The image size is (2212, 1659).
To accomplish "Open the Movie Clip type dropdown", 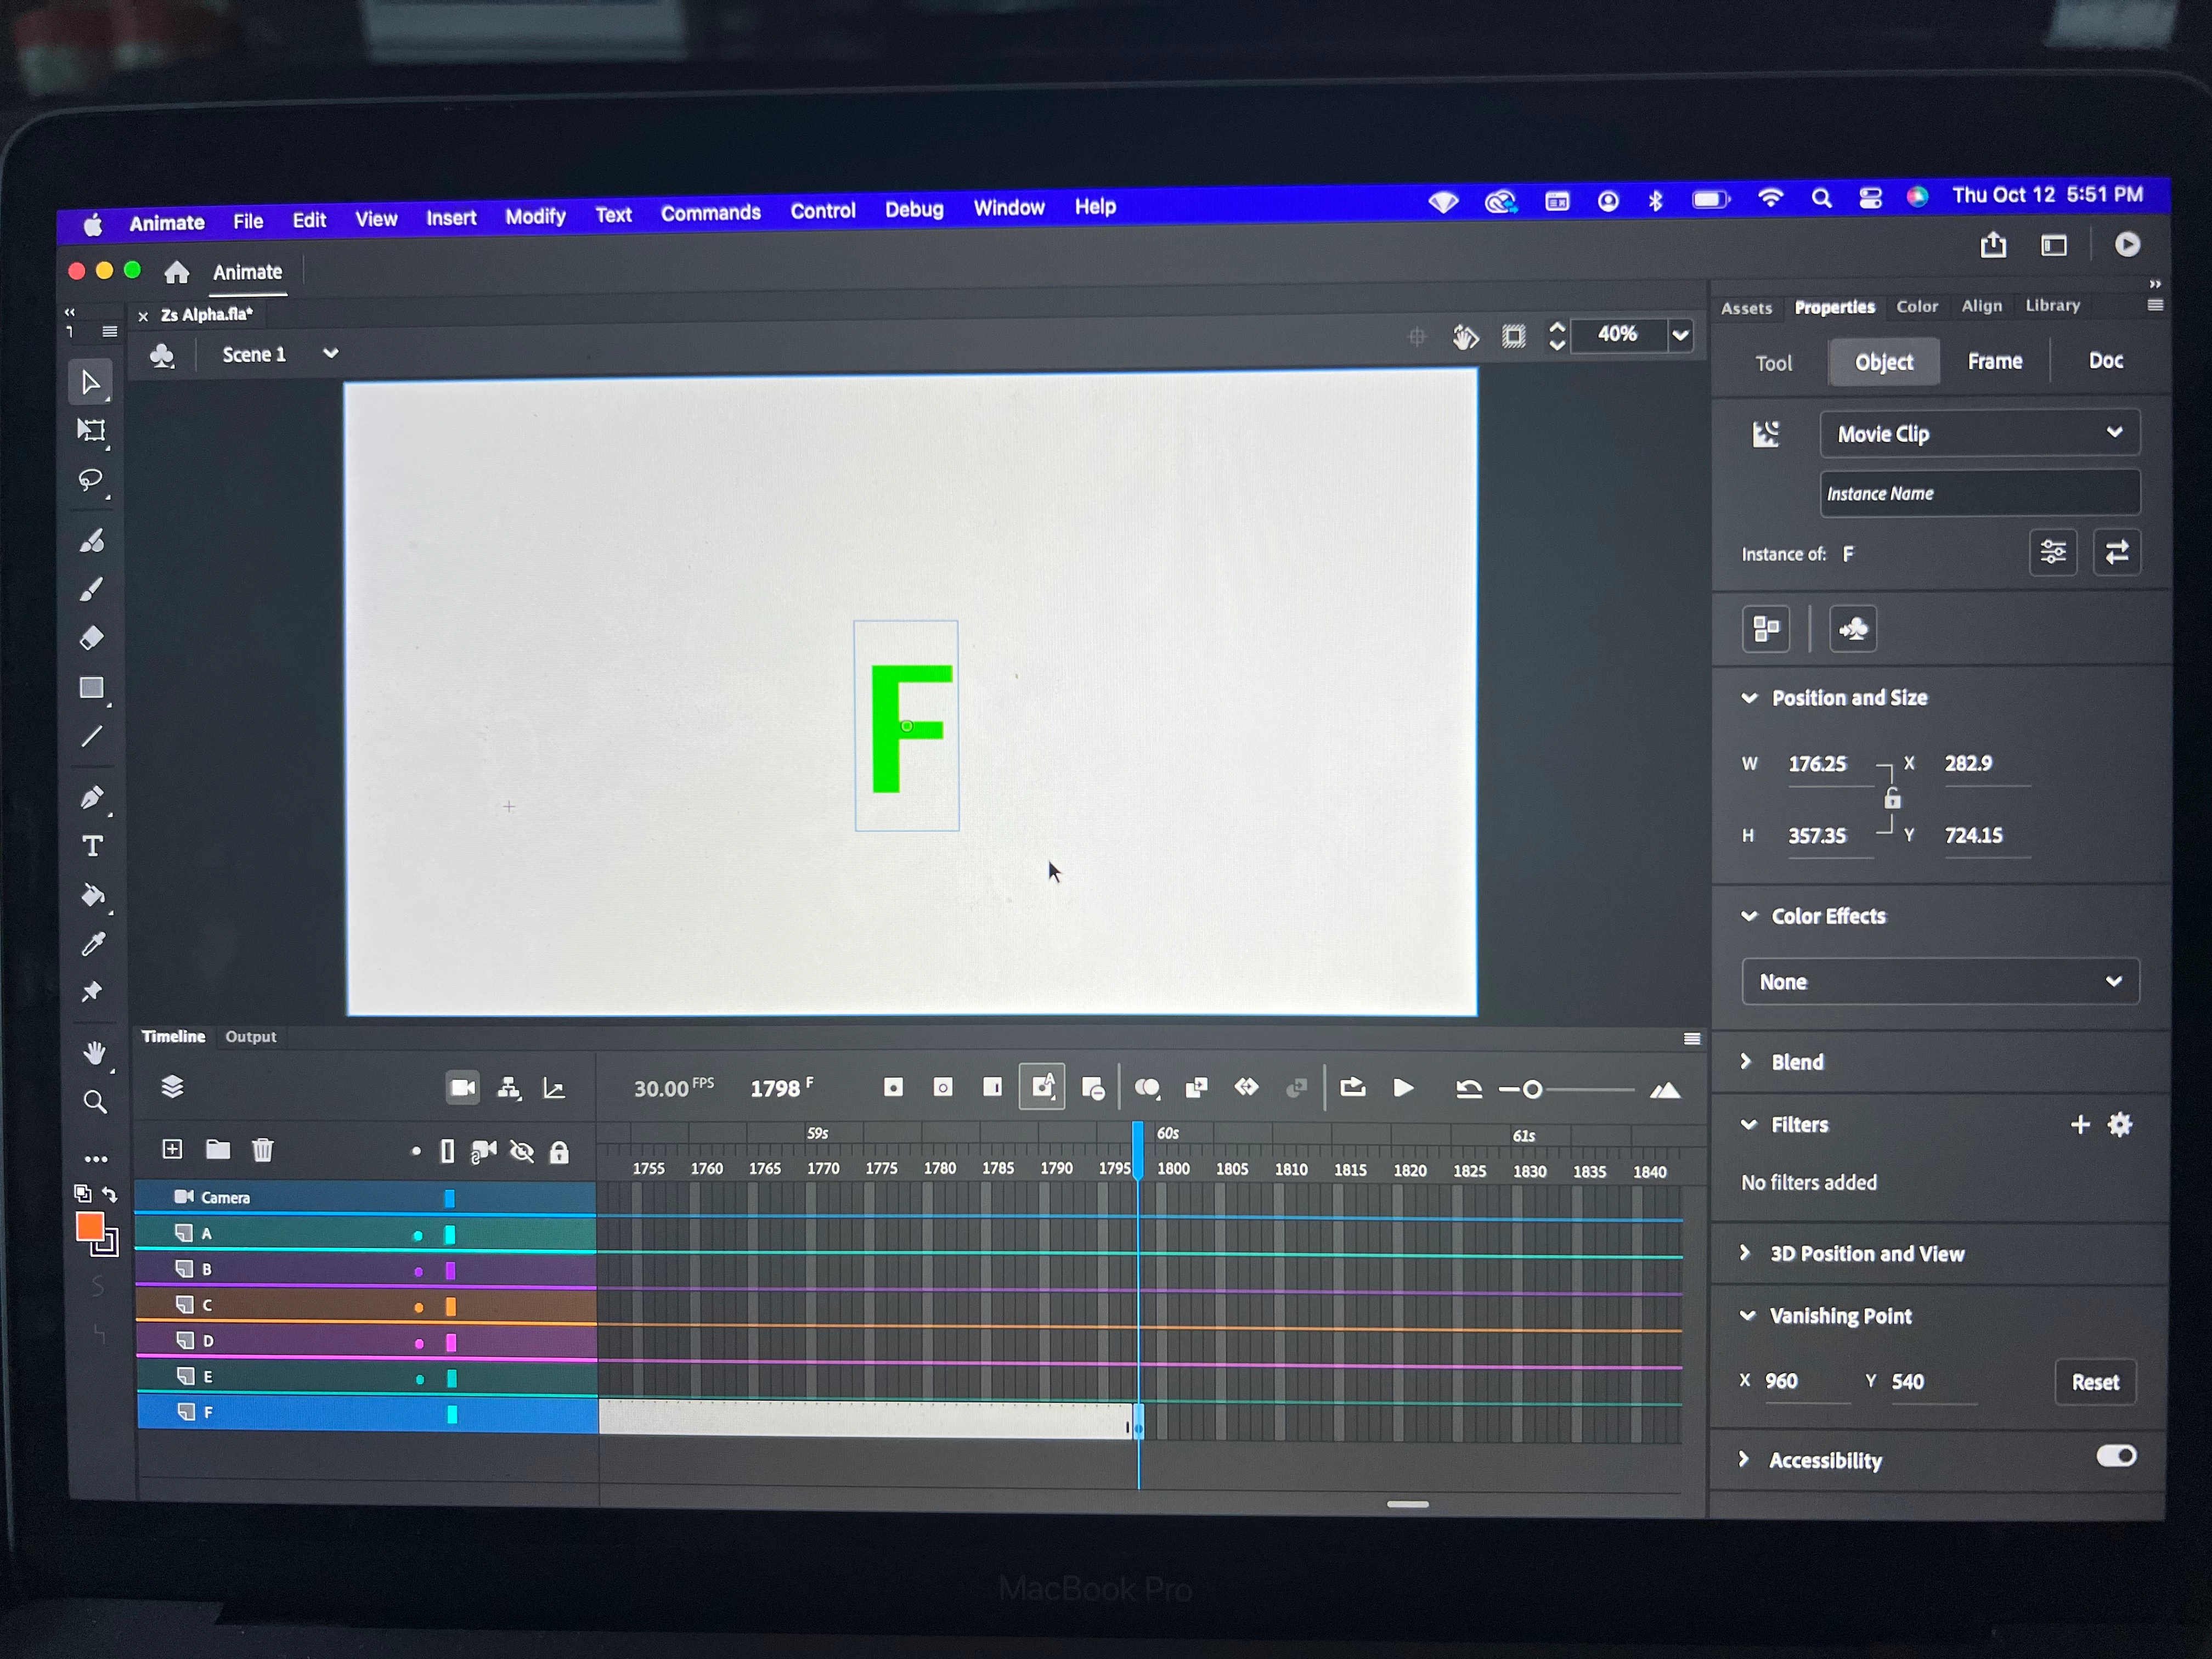I will point(1978,433).
